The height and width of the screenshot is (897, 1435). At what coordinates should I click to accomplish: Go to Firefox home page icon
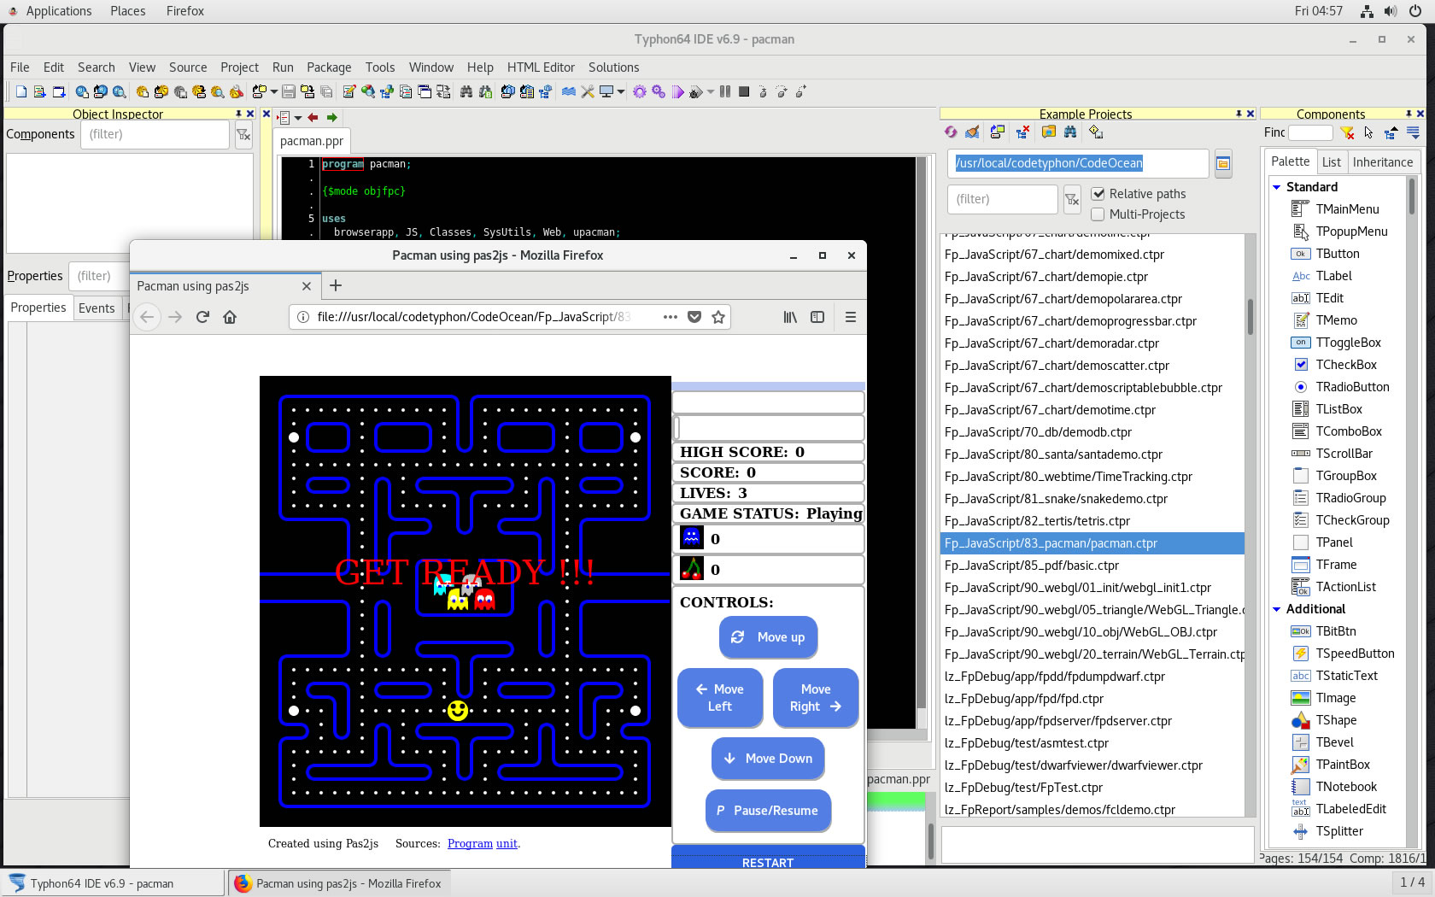coord(230,317)
